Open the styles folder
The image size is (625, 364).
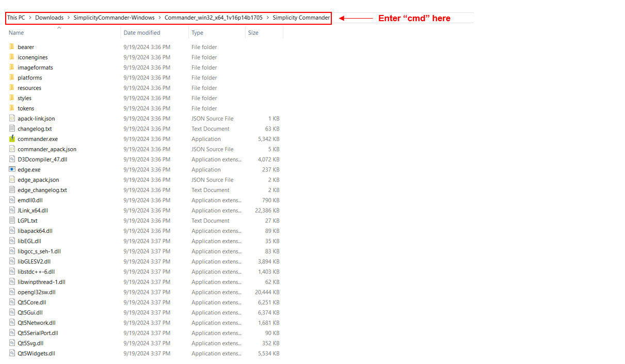(x=25, y=98)
